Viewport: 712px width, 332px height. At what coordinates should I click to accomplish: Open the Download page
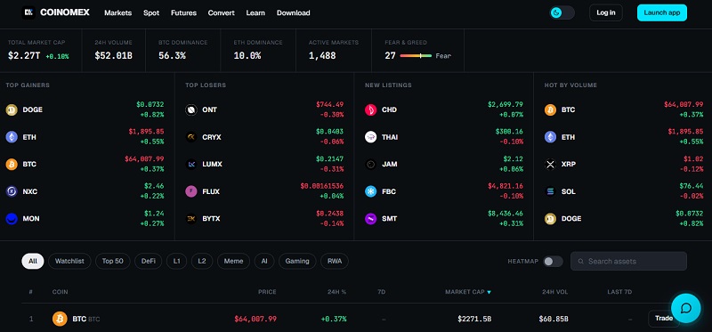coord(294,12)
